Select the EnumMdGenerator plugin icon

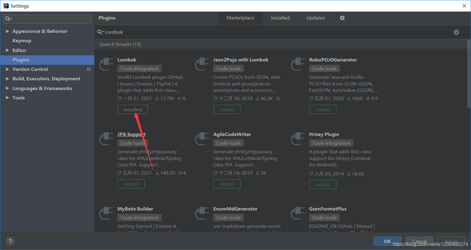coord(202,213)
